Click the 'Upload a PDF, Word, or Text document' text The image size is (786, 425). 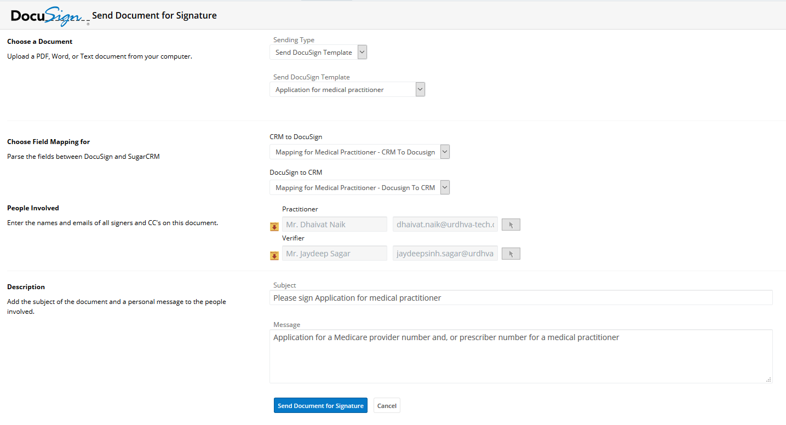(100, 56)
